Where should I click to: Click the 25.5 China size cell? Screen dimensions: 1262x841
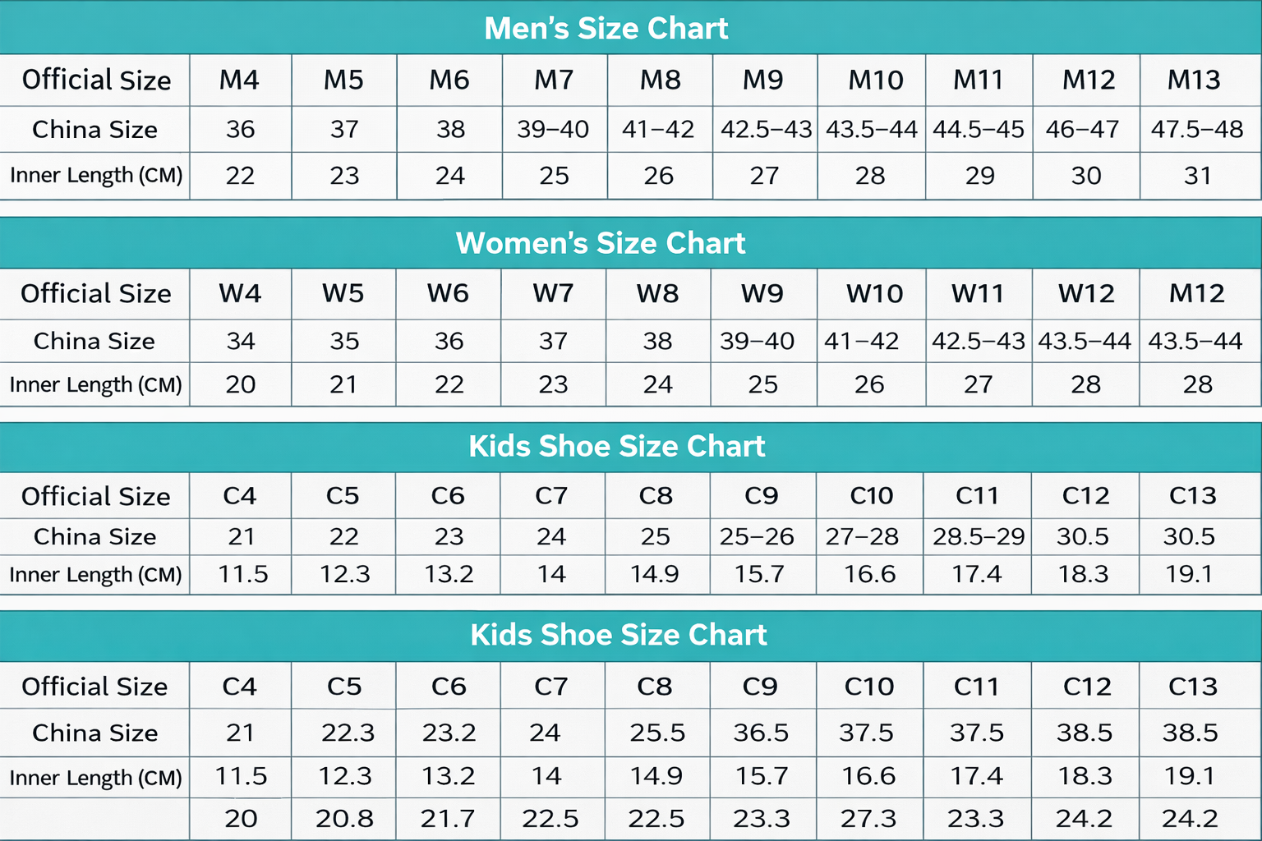coord(657,733)
